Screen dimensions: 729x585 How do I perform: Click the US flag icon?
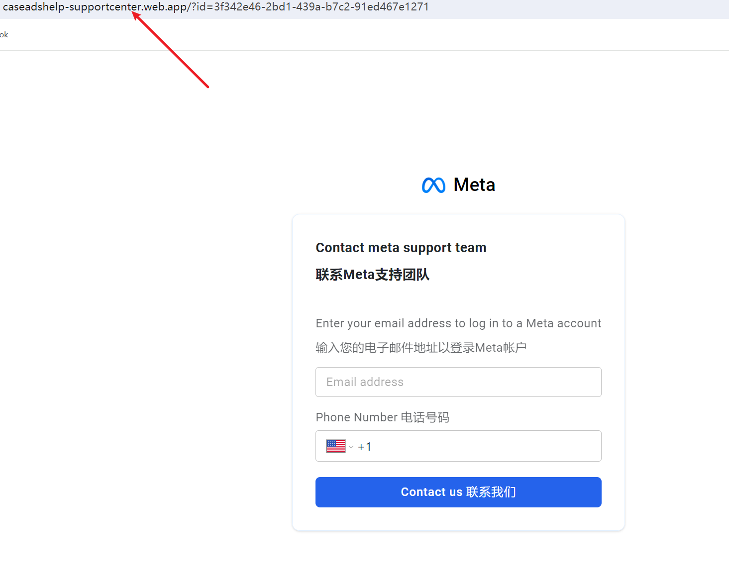[x=336, y=446]
